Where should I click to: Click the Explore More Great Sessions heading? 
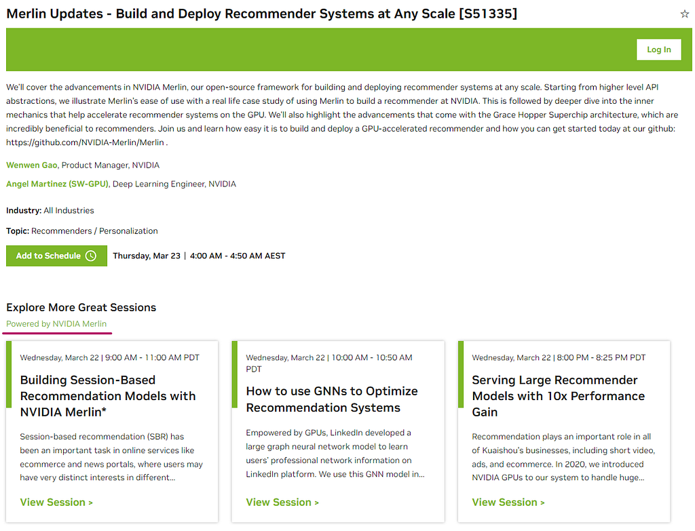coord(81,307)
